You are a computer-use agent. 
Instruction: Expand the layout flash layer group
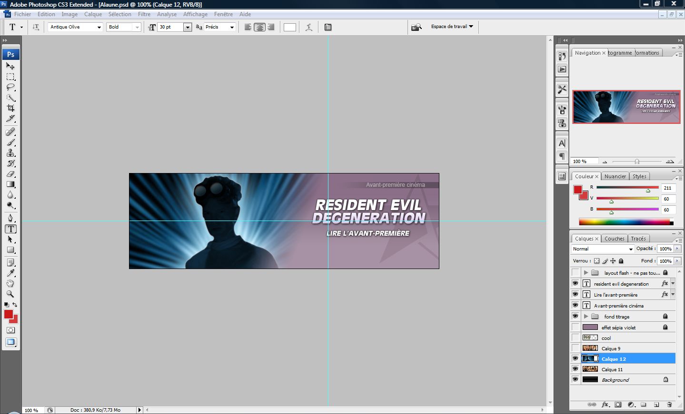pos(586,273)
